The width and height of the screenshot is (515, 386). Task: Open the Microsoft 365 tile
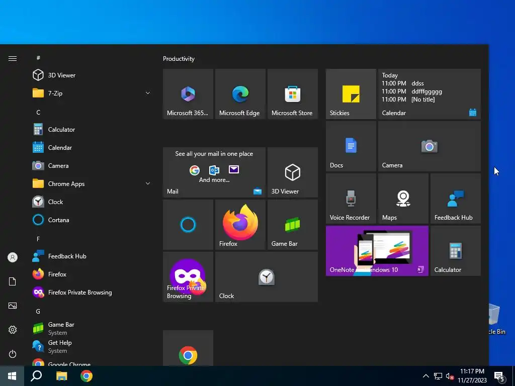coord(188,94)
